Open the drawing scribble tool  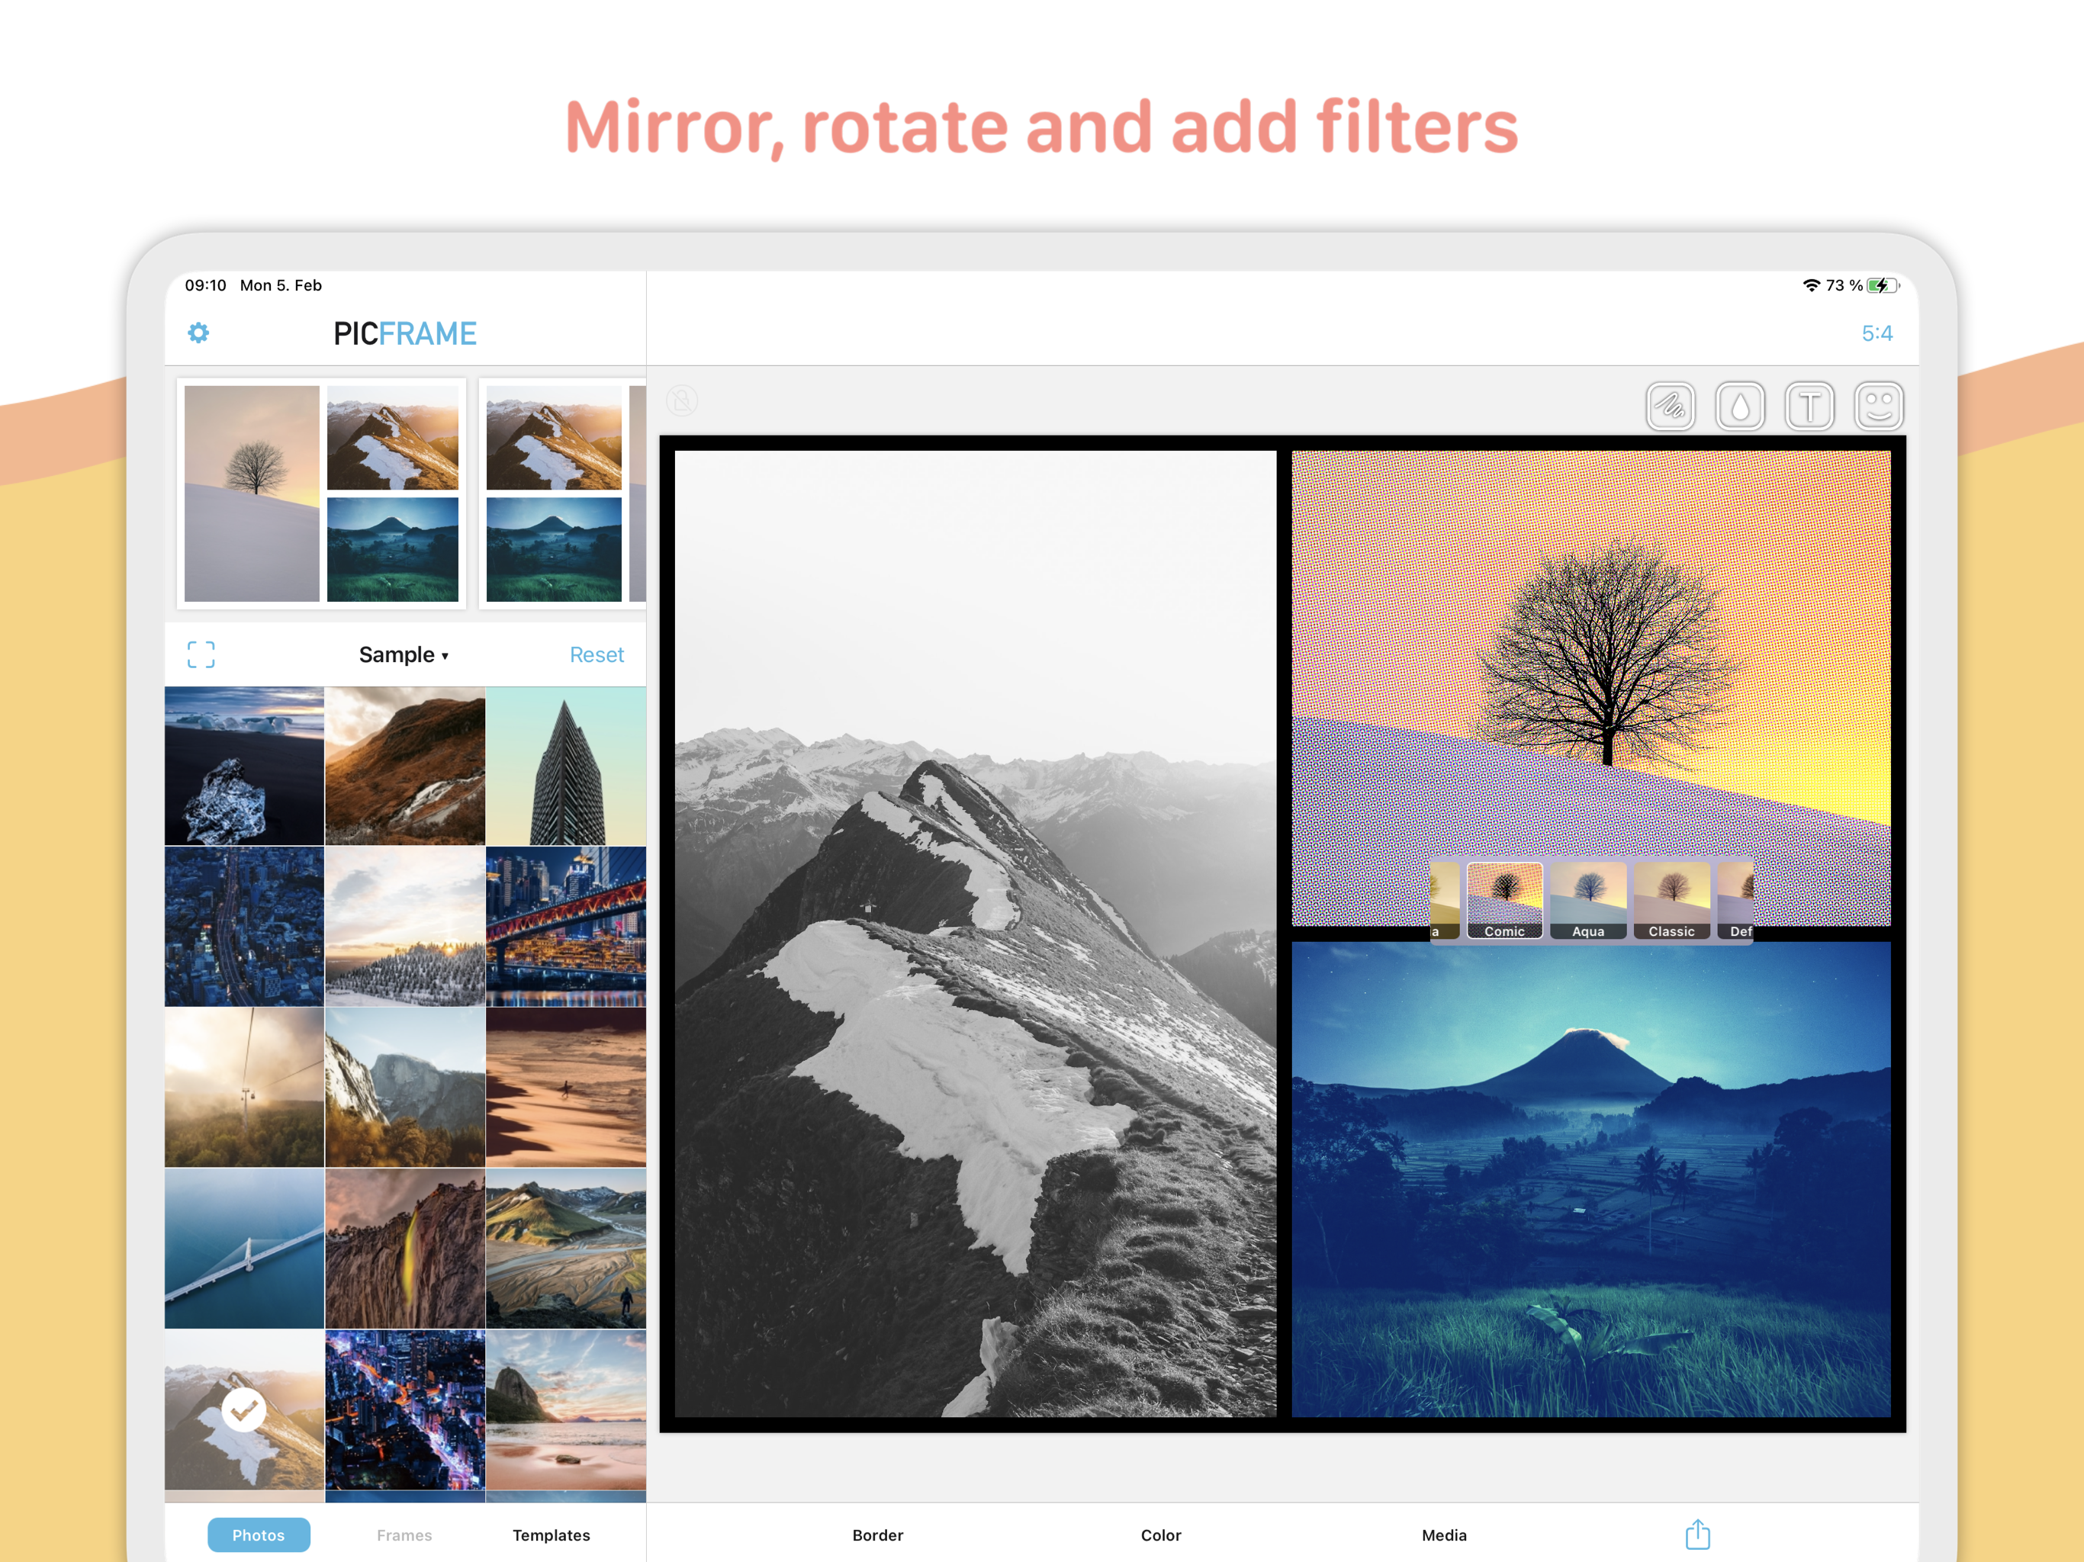[x=1671, y=406]
